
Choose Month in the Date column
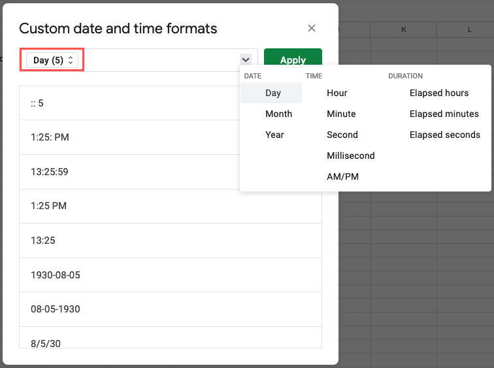[278, 114]
